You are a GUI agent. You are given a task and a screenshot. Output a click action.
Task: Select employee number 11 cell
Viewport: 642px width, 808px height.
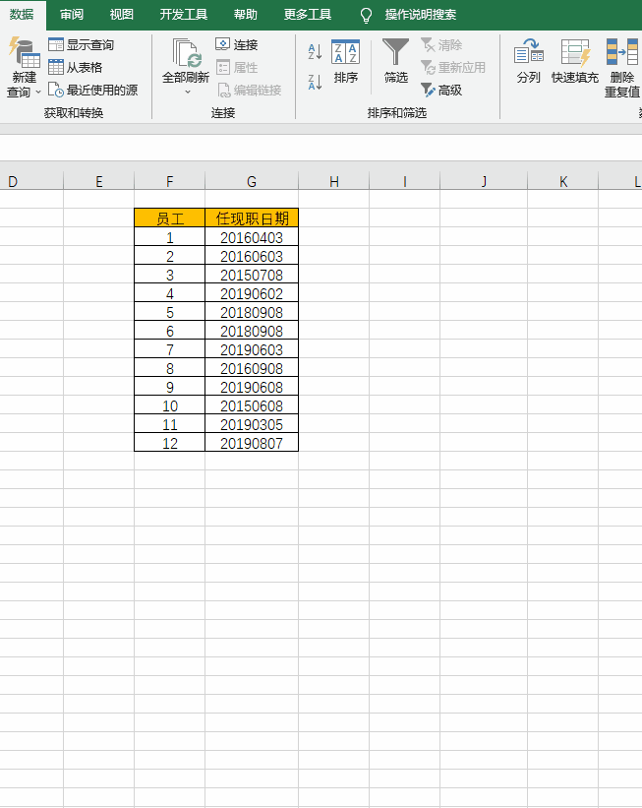tap(169, 423)
